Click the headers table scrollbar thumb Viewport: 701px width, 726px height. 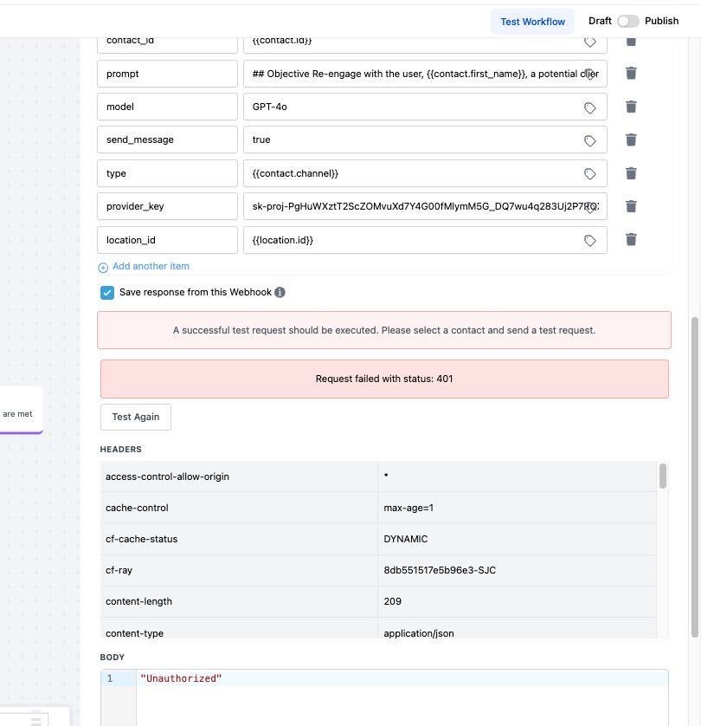point(663,476)
